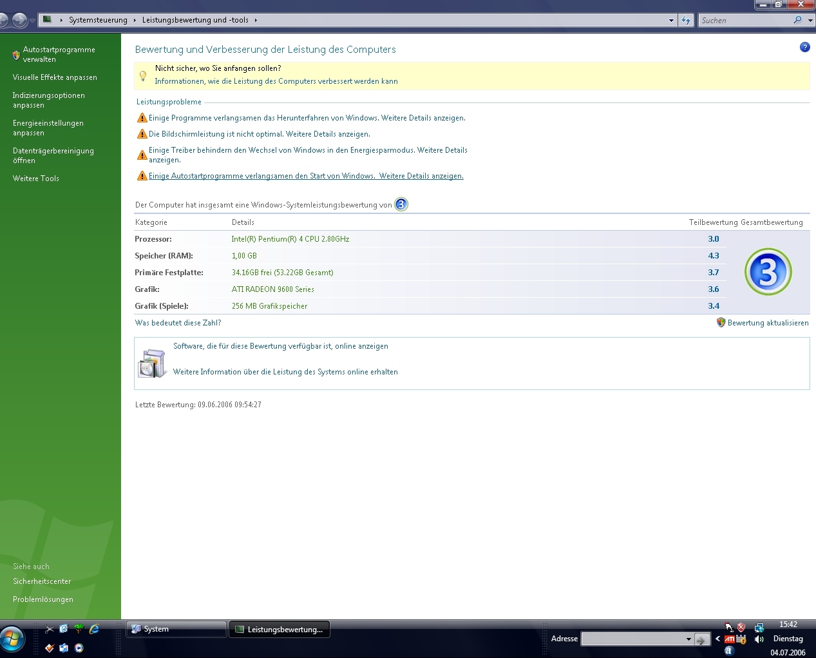Click warning icon next to Bildschirmleistung issue

click(x=142, y=134)
